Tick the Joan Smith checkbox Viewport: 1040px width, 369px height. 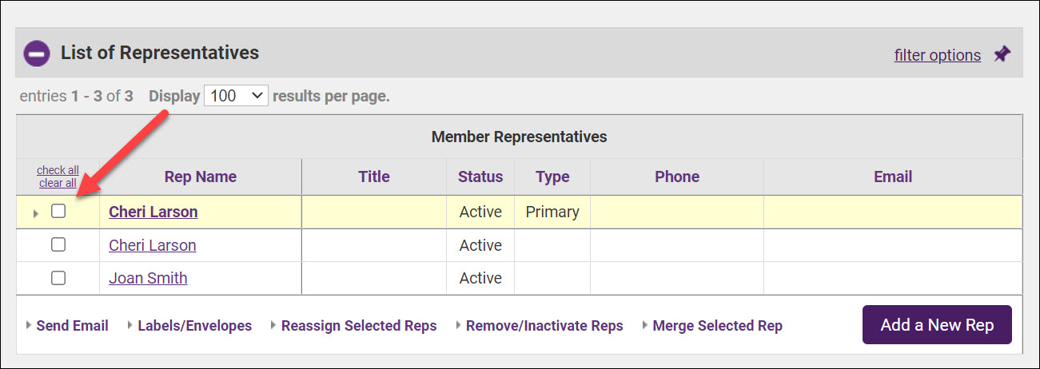[x=58, y=278]
